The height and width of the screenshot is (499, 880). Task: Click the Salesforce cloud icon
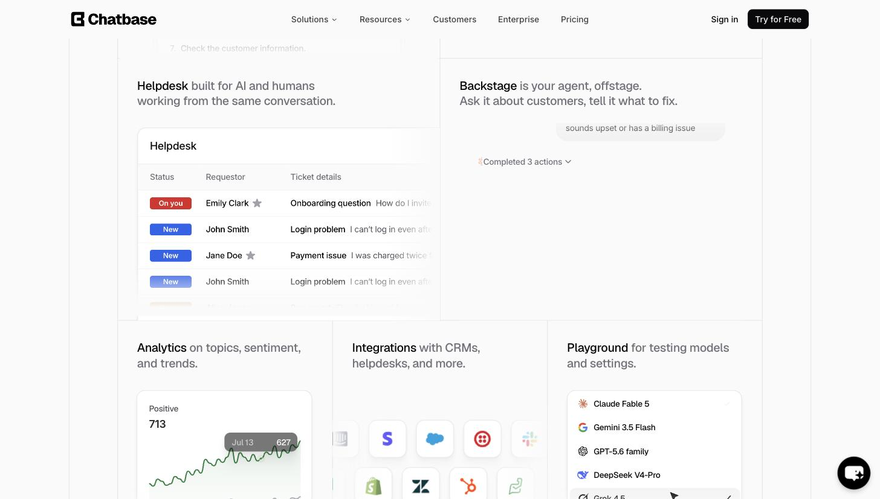click(435, 439)
